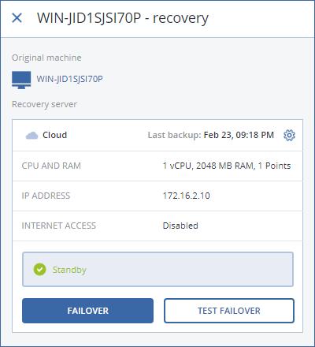
Task: Click the green Standby checkmark icon
Action: [39, 270]
